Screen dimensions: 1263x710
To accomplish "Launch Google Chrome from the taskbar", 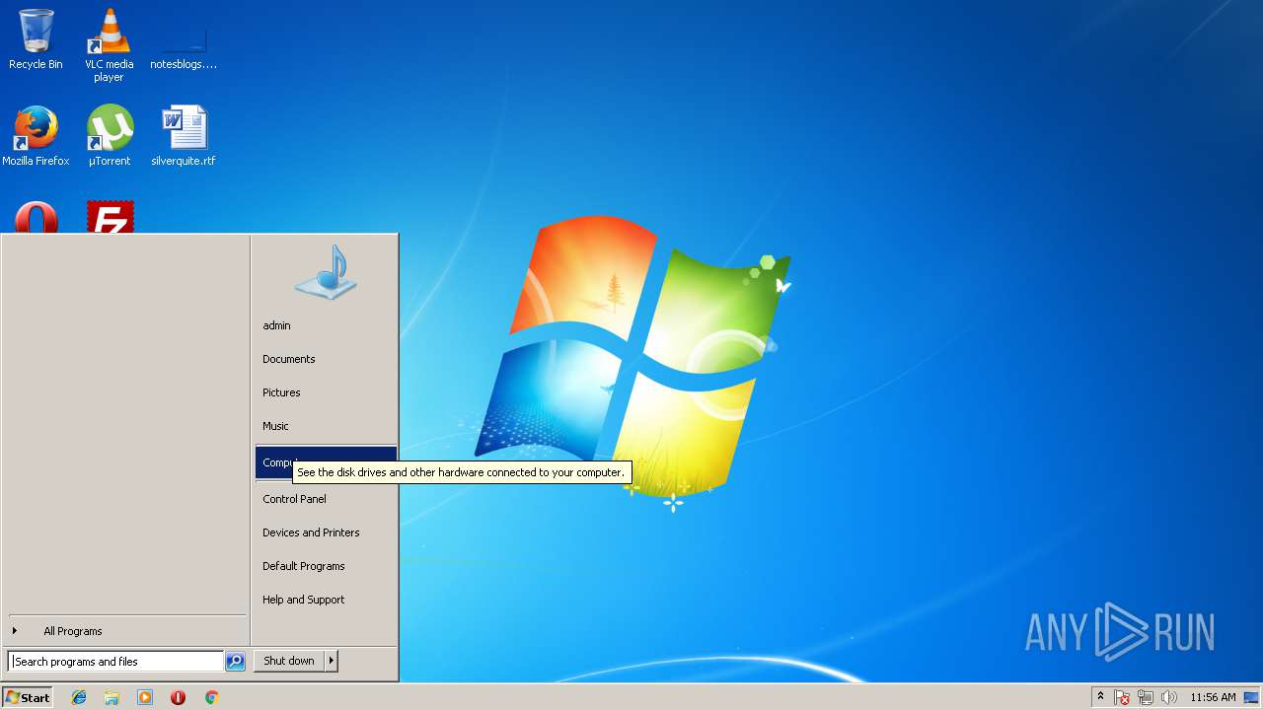I will (211, 697).
